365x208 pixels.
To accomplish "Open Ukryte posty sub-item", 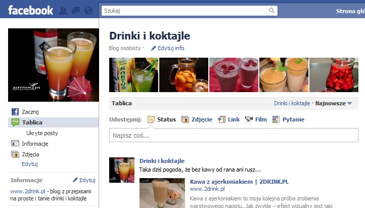I will [x=42, y=133].
